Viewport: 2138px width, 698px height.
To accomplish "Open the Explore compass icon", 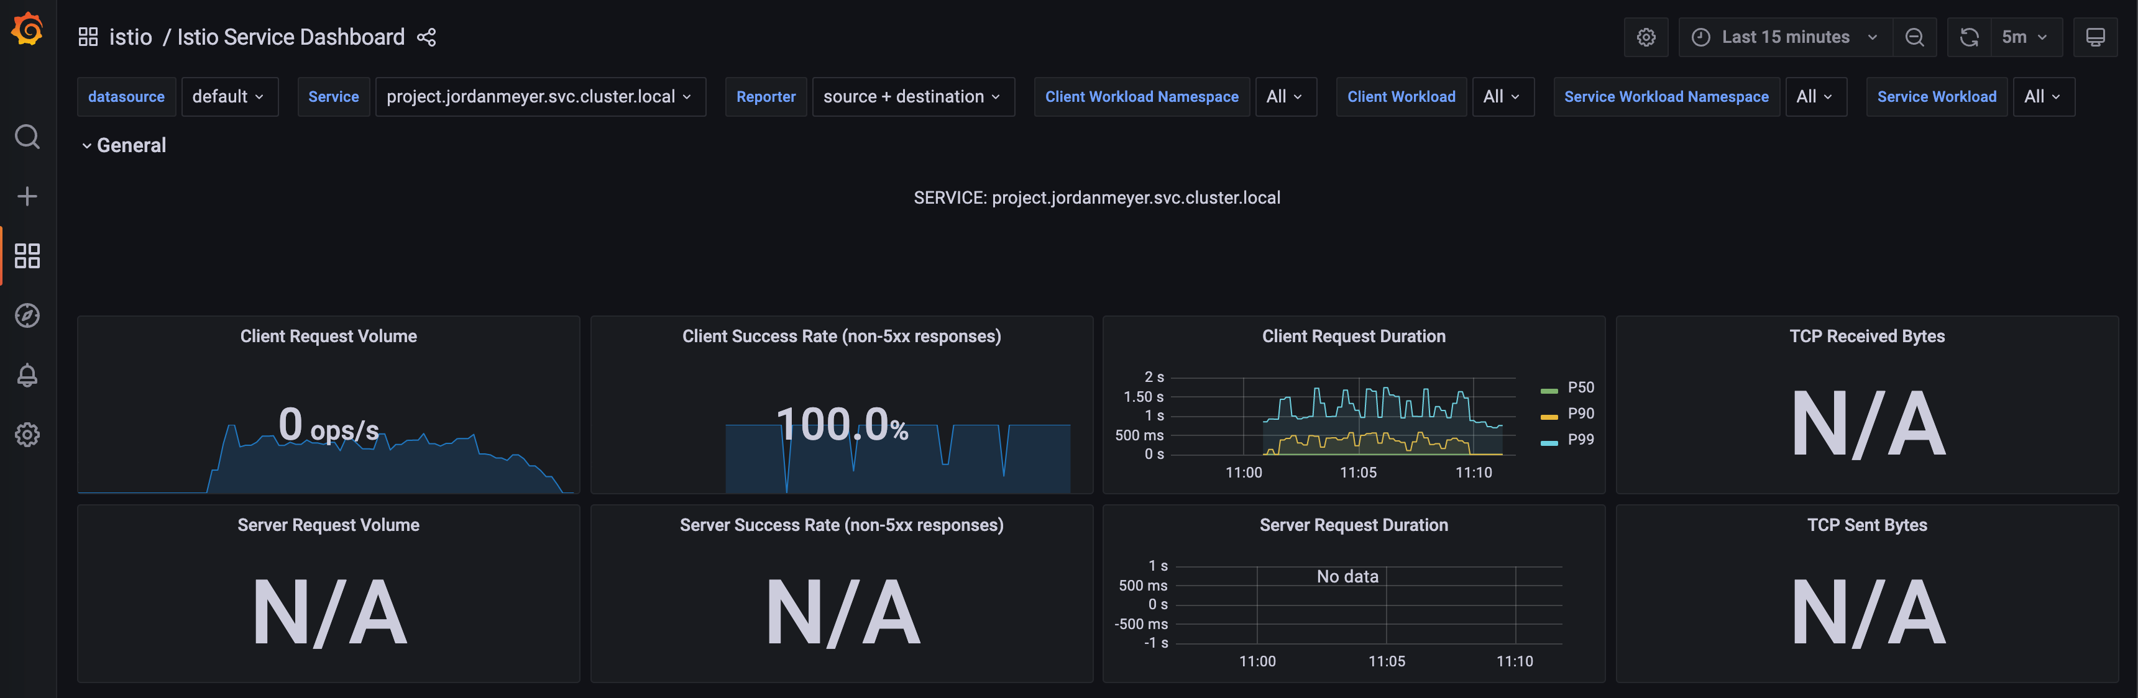I will (x=27, y=316).
